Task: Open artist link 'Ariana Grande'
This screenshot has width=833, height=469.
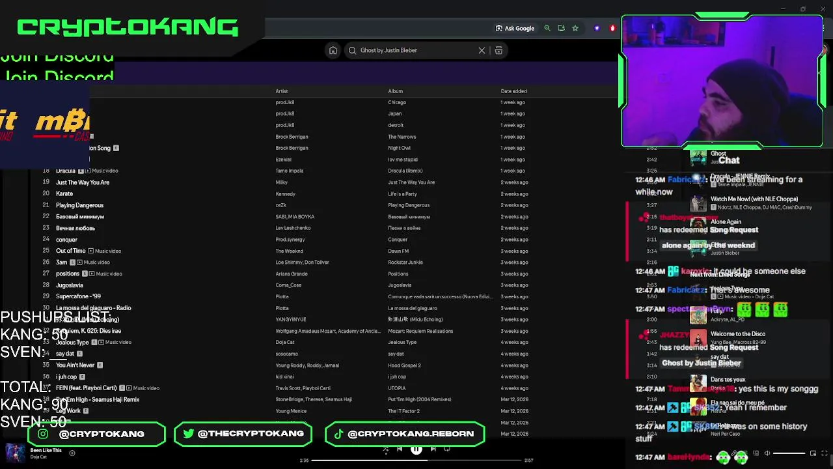Action: tap(292, 274)
